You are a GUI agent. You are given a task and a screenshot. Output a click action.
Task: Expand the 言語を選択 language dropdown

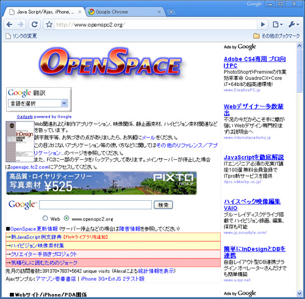(x=38, y=103)
